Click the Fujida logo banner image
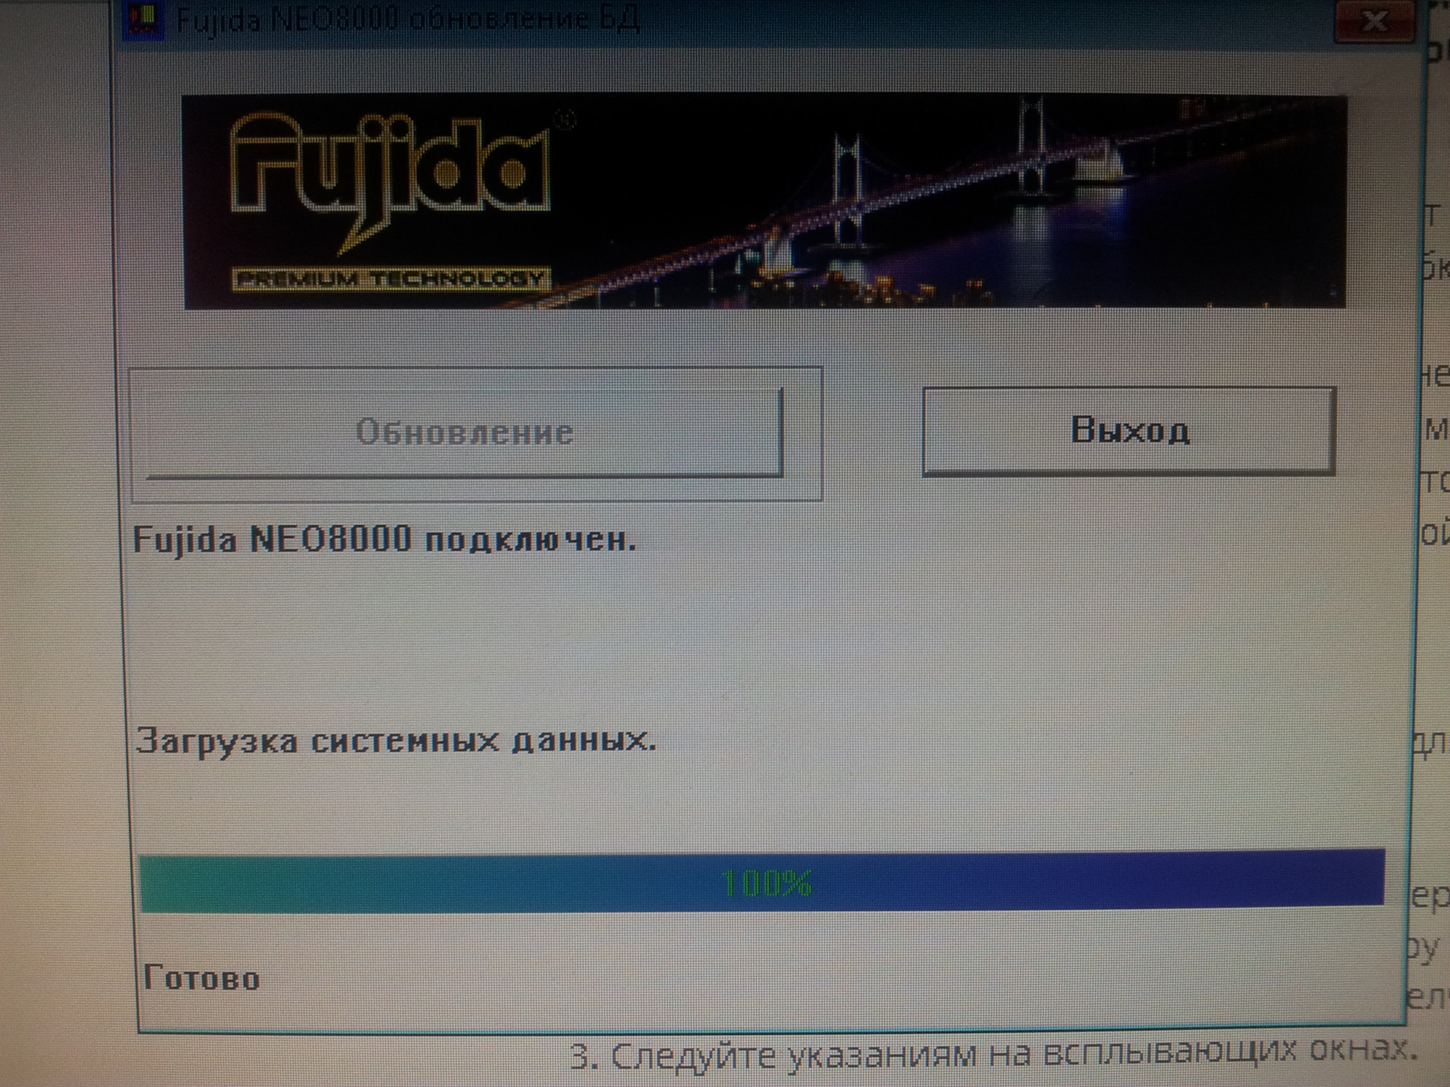1450x1087 pixels. 764,202
